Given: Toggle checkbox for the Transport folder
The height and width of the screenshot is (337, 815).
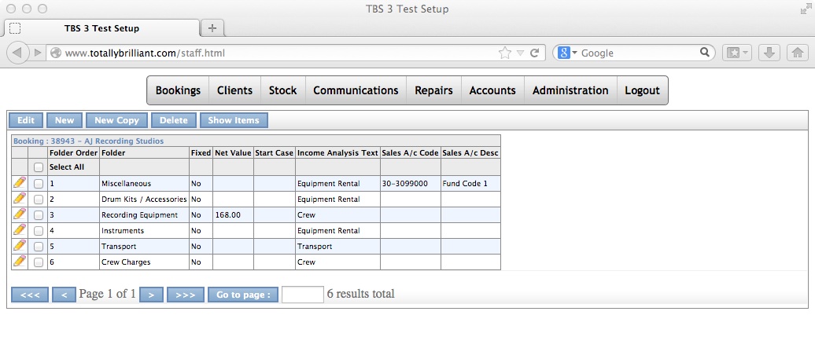Looking at the screenshot, I should [39, 246].
